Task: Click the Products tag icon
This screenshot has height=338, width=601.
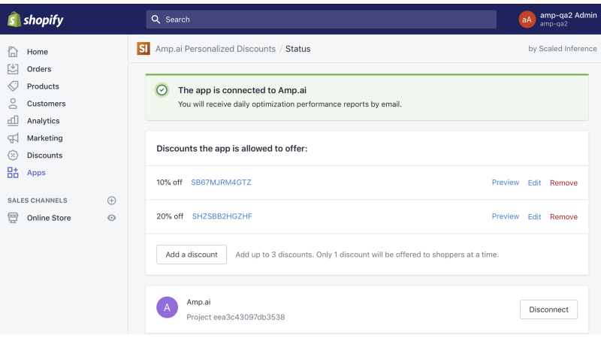Action: [13, 86]
